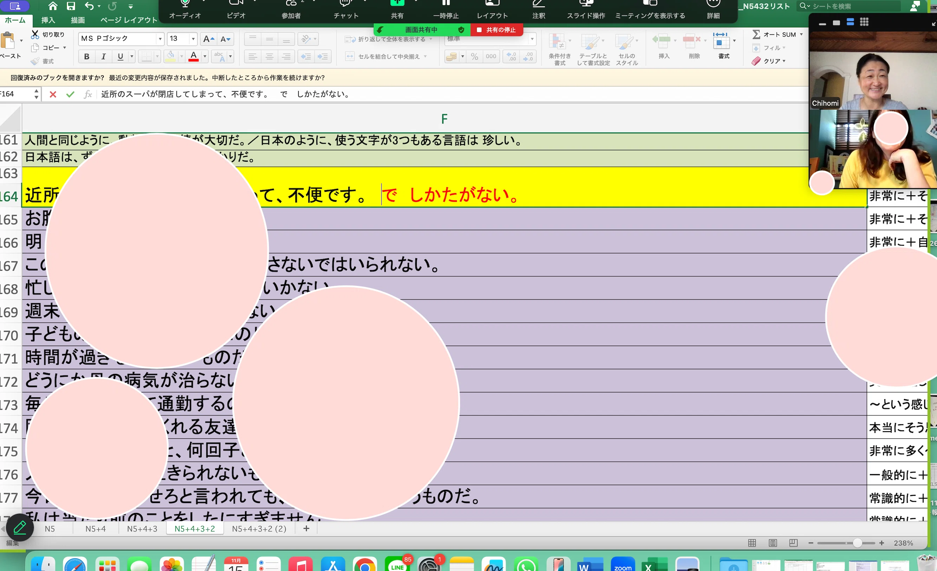Increase font size with large A icon
937x571 pixels.
pos(208,39)
